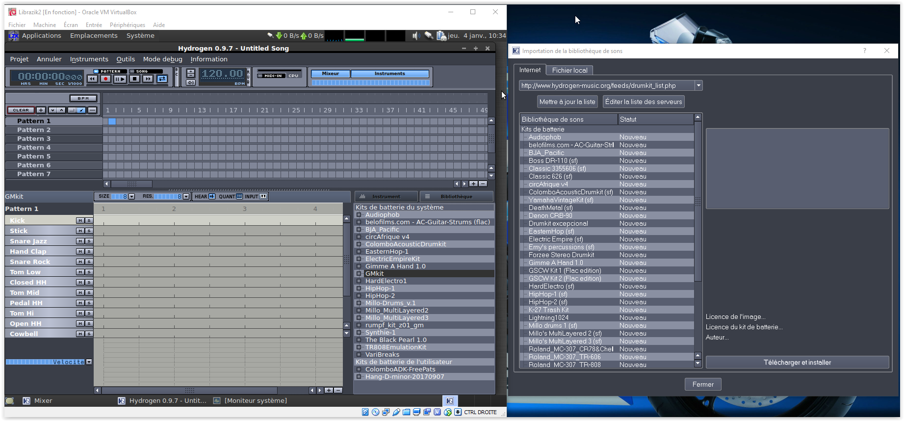Image resolution: width=904 pixels, height=421 pixels.
Task: Select DeathMetal (sf) in sound library list
Action: [607, 208]
